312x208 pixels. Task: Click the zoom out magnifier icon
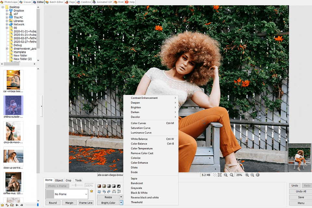pos(252,175)
